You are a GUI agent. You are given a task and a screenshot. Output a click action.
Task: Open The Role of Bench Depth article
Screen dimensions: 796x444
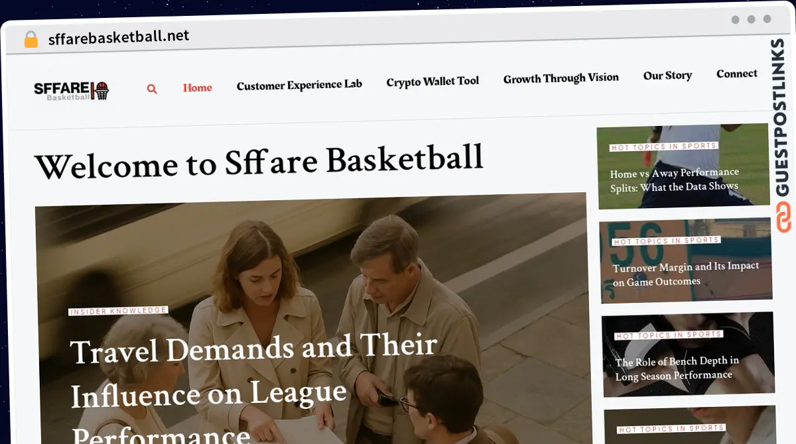[677, 368]
